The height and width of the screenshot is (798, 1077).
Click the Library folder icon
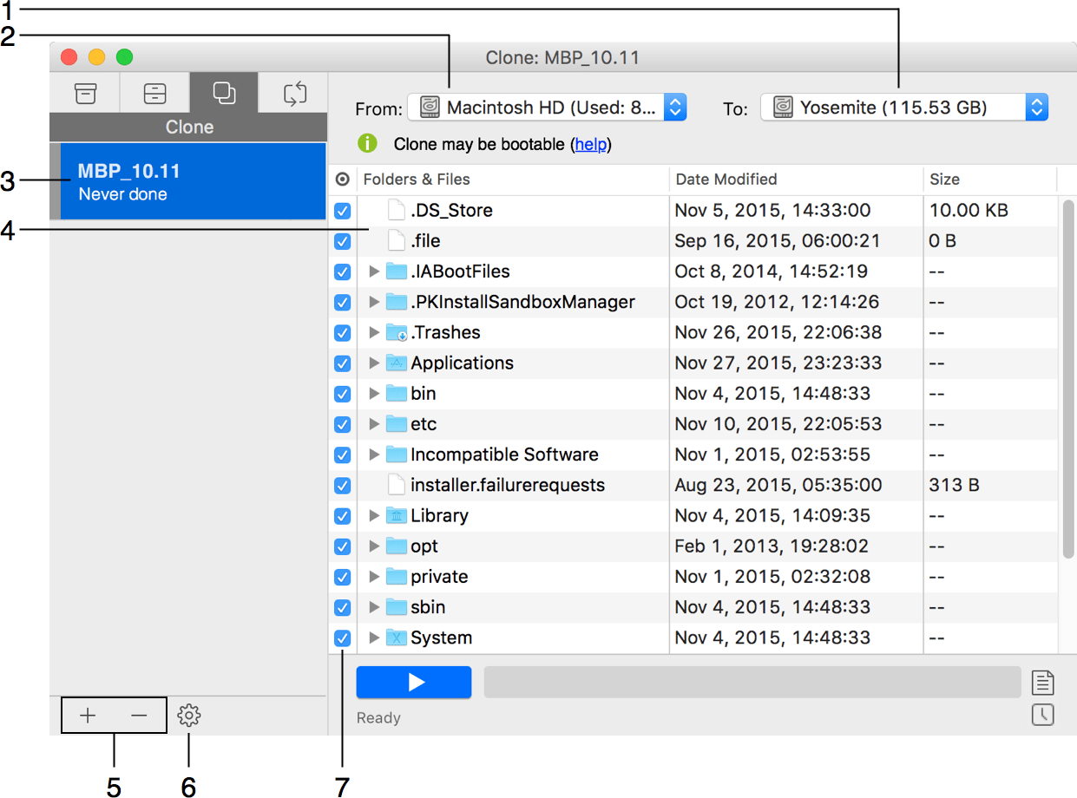pos(397,515)
